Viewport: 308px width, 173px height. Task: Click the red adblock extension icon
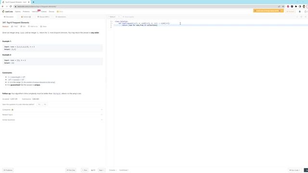(288, 6)
